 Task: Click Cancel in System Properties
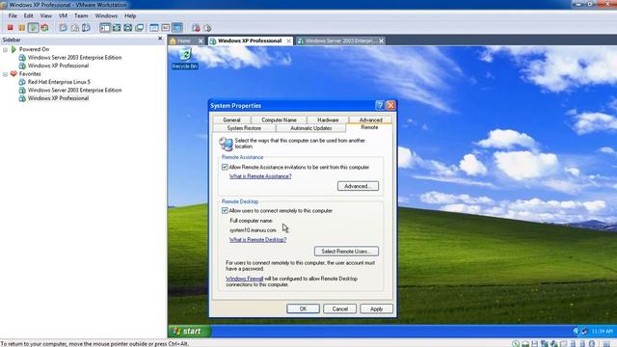pos(340,308)
